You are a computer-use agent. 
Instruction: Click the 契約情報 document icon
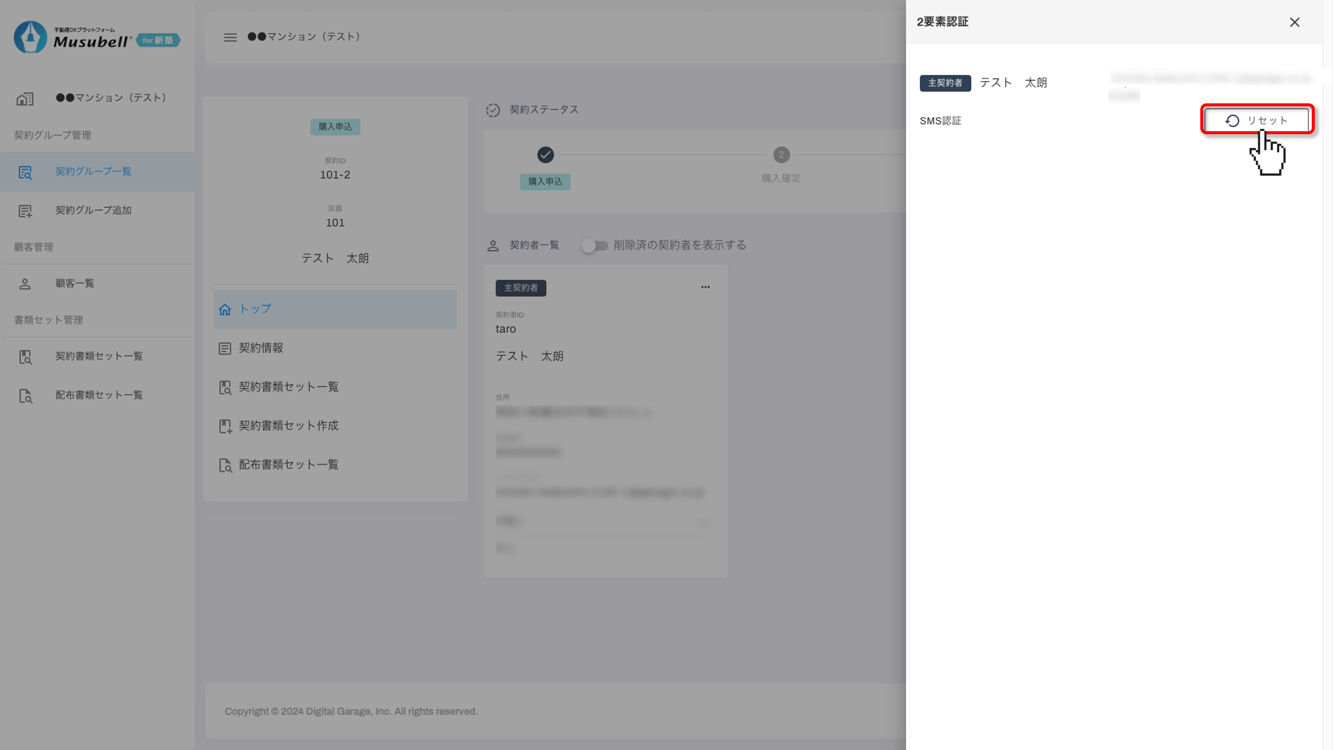224,348
